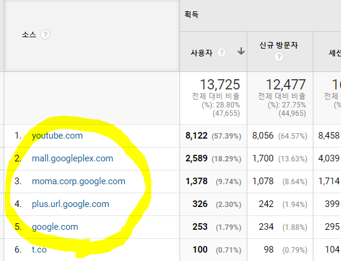This screenshot has width=341, height=261.
Task: Select percentage (57.39%) in youtube.com row
Action: [226, 136]
